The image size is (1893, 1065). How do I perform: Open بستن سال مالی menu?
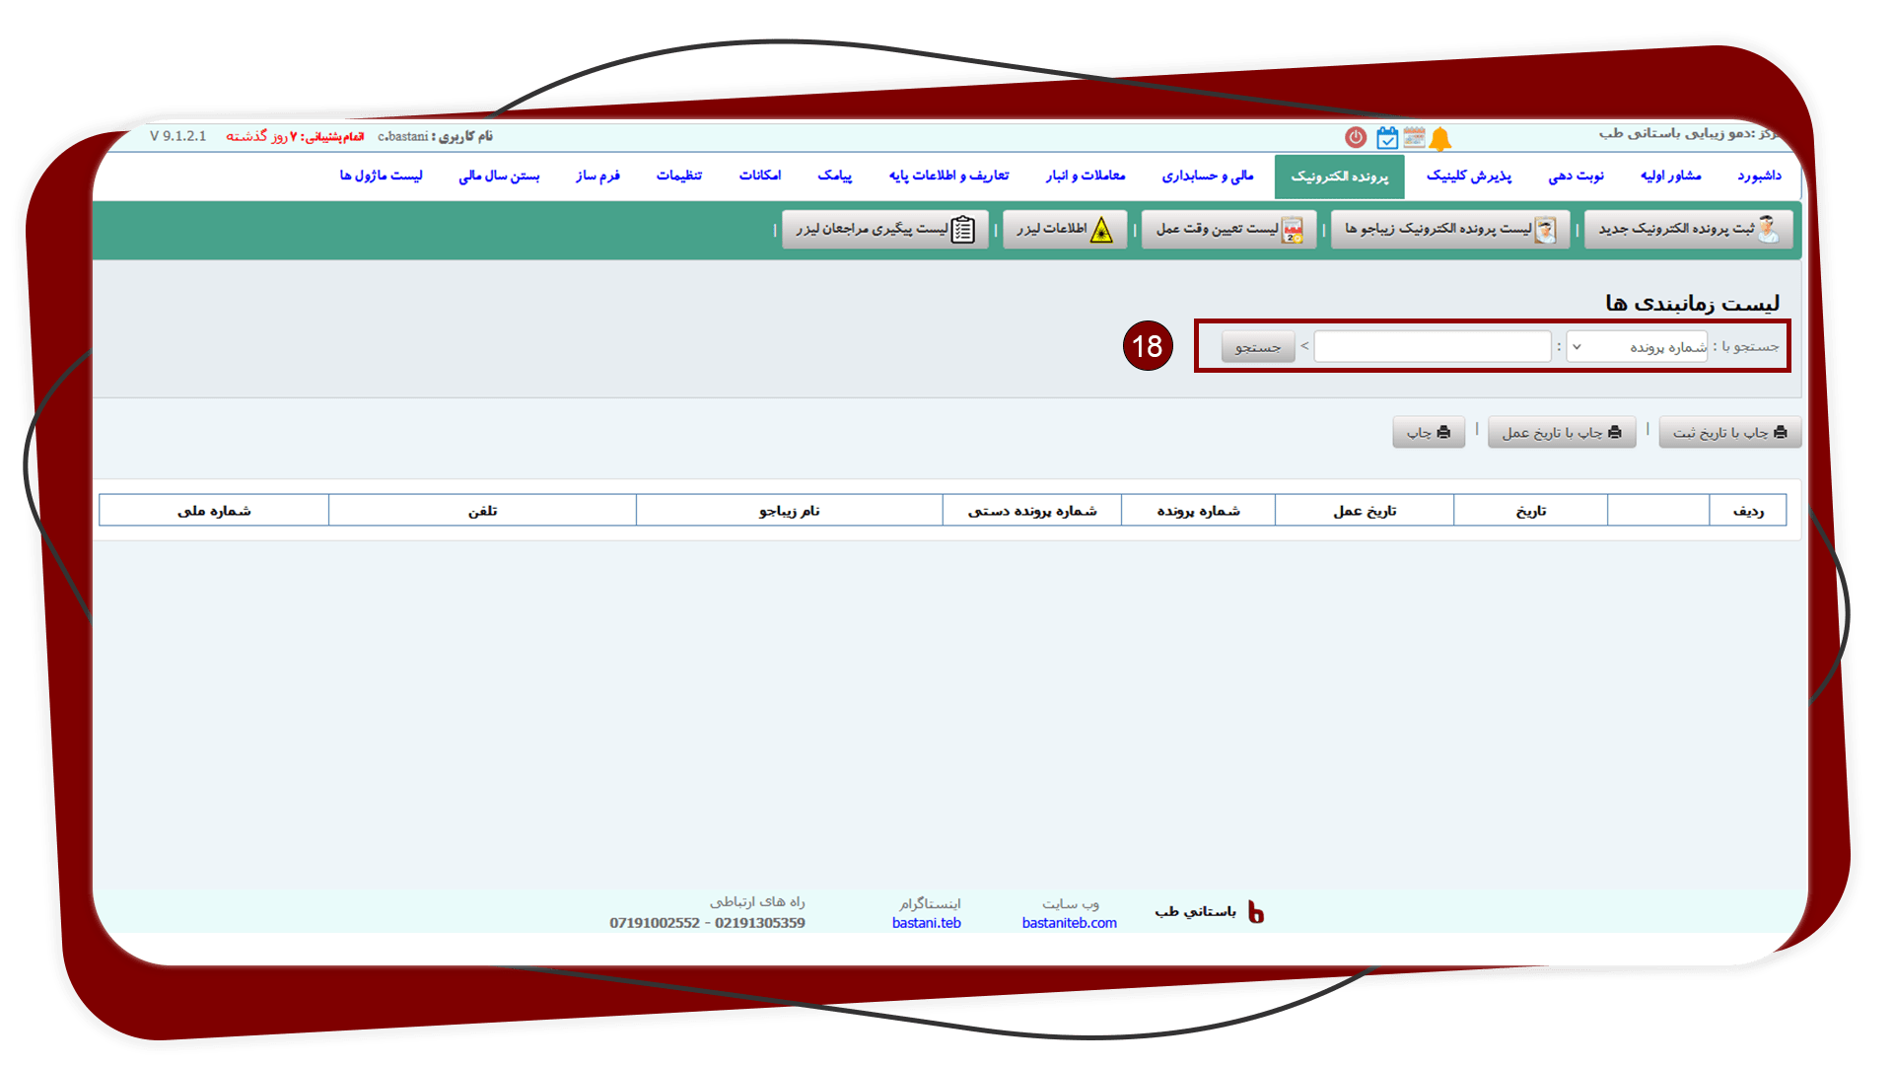click(x=499, y=176)
